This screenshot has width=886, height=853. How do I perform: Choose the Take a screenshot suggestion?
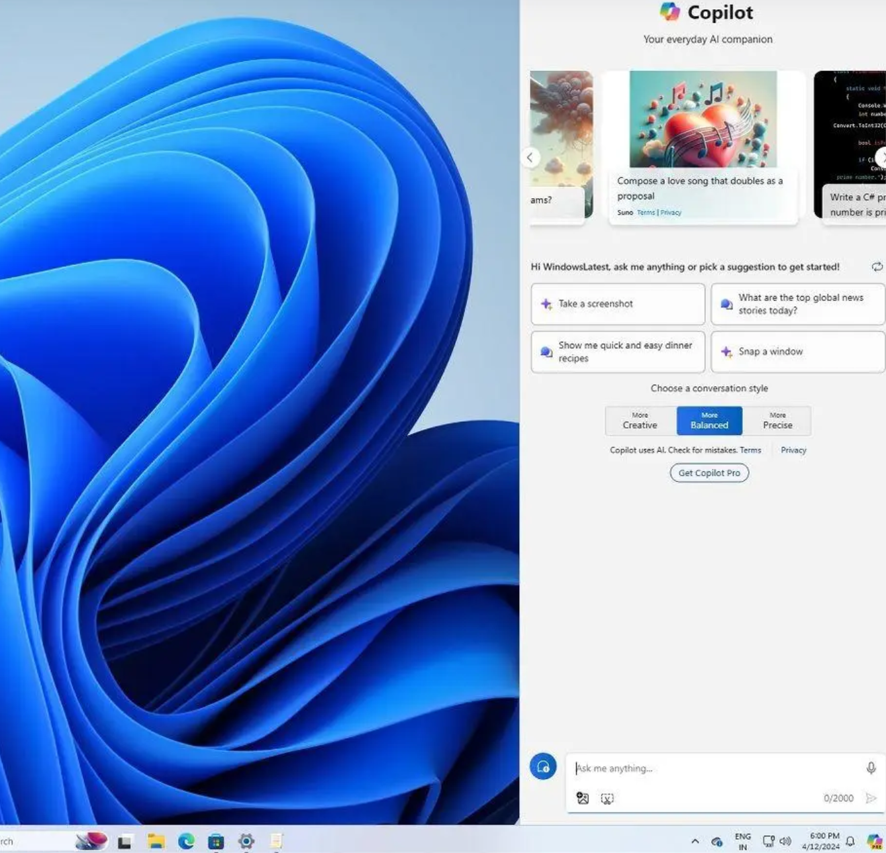[x=618, y=304]
